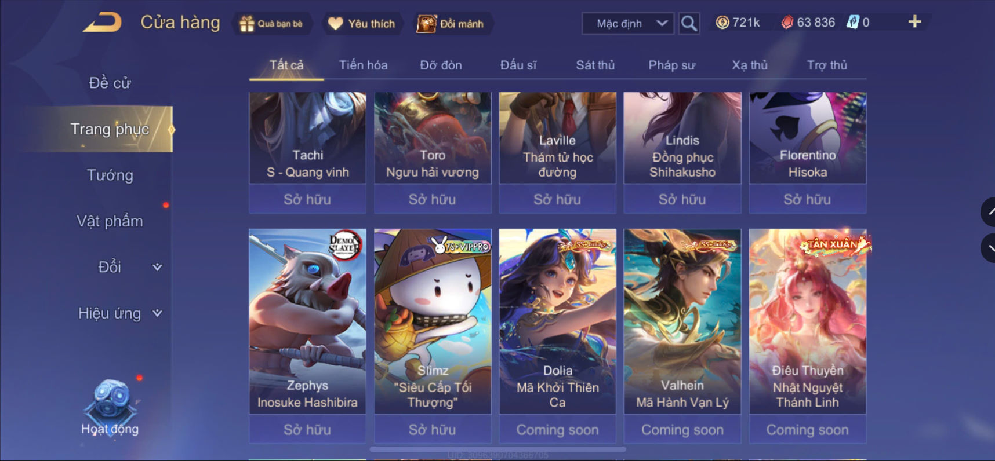Click the horizontal scroll bar at bottom
Image resolution: width=995 pixels, height=461 pixels.
tap(498, 449)
